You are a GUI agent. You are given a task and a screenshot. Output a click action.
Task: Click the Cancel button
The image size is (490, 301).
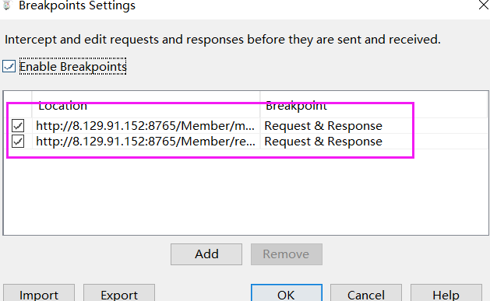(366, 293)
